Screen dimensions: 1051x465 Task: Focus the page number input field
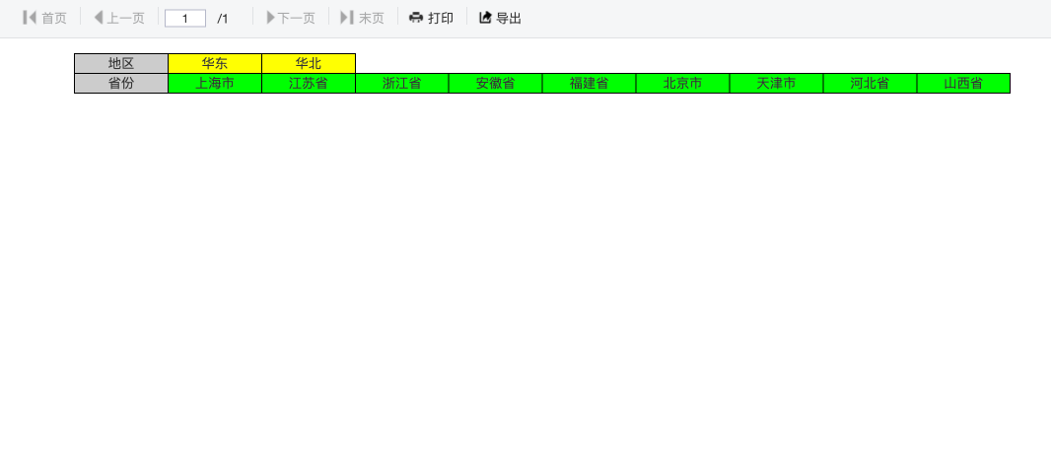(185, 18)
